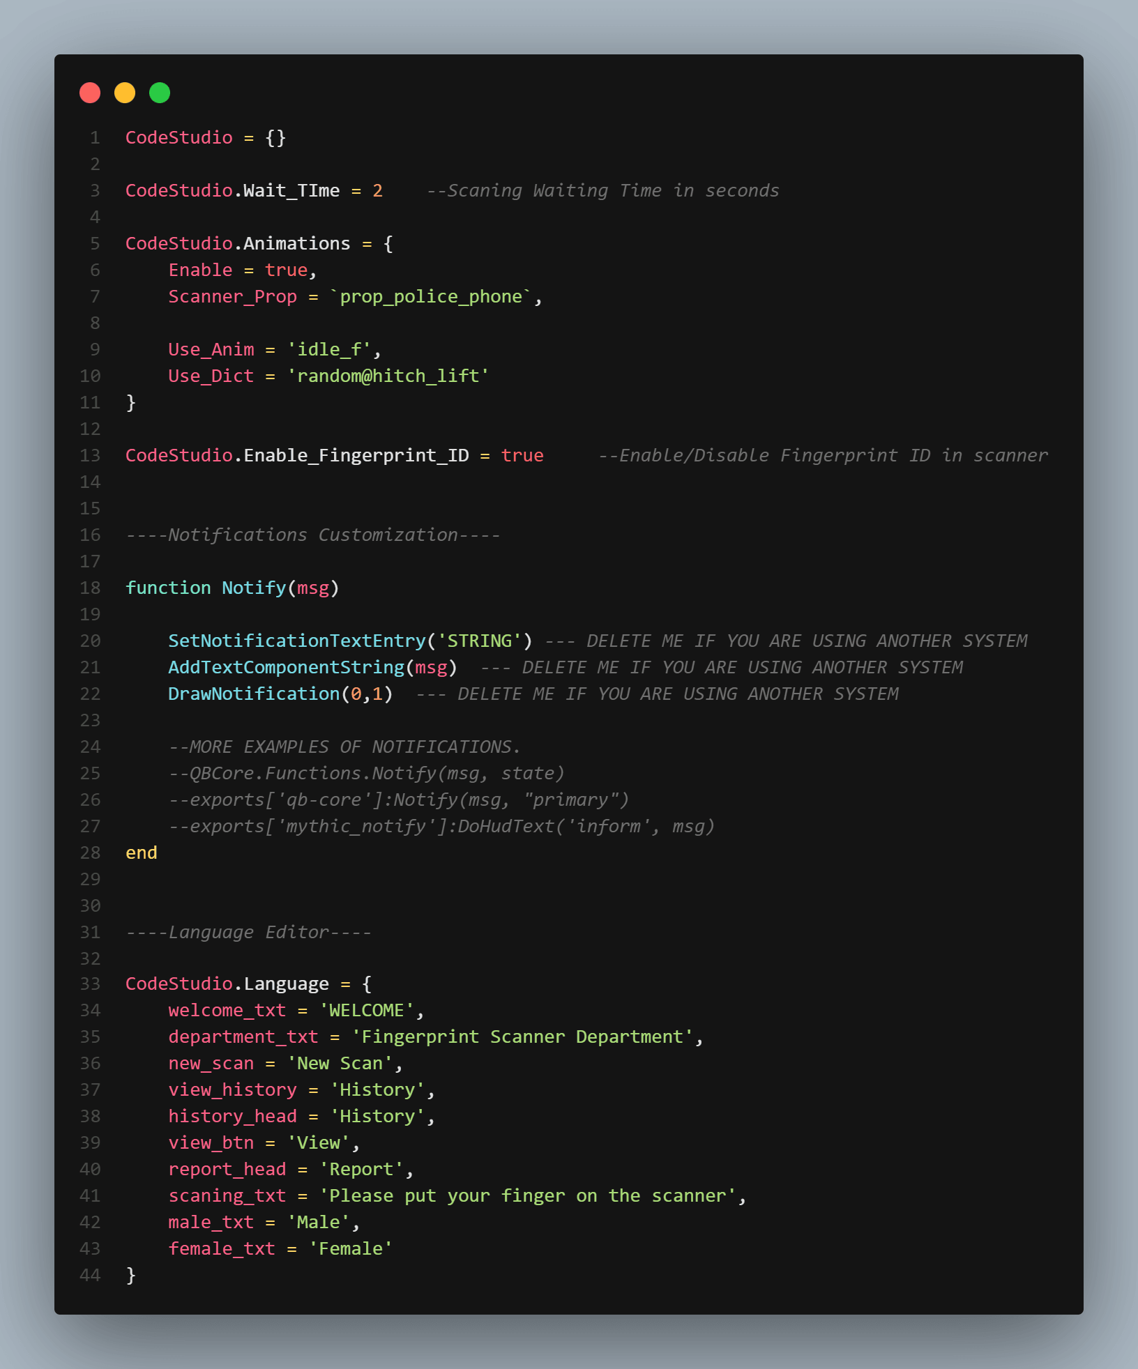Click line number 33 in gutter

point(90,984)
